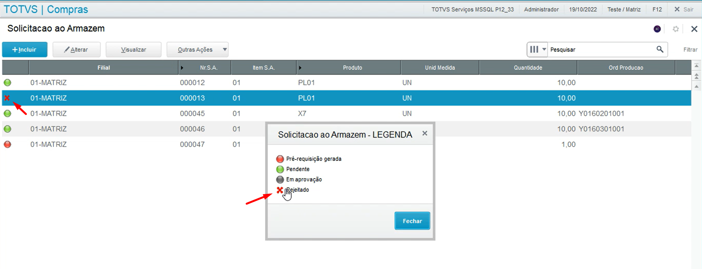Click order Y0160301001 cell

(x=601, y=129)
